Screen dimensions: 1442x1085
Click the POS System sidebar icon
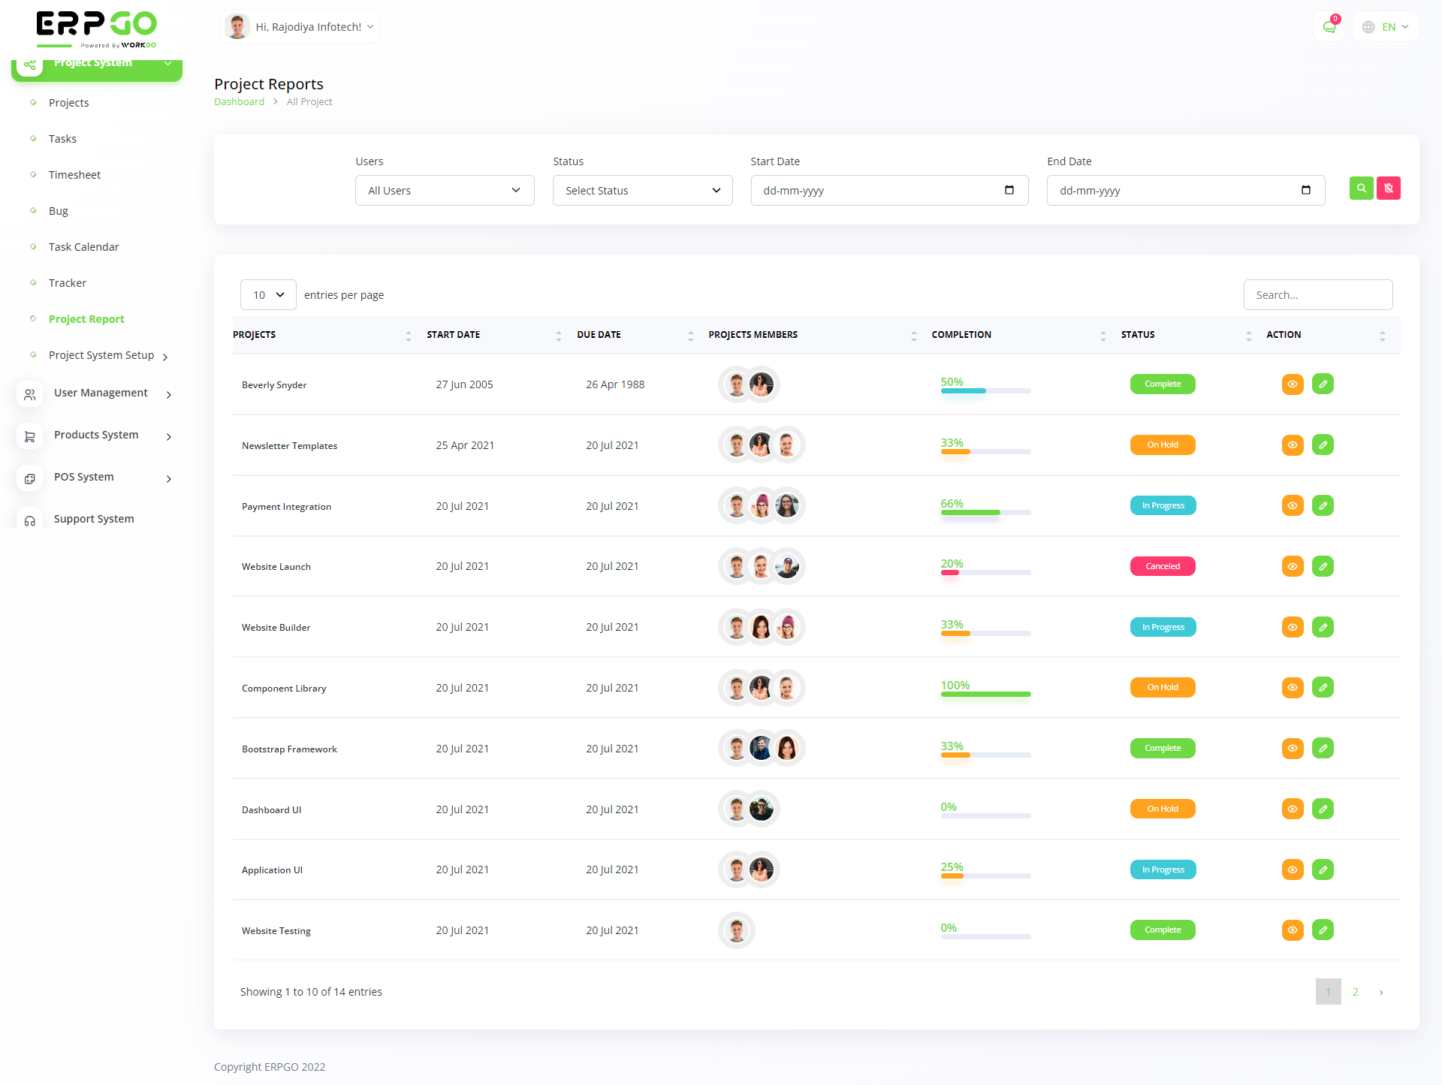pyautogui.click(x=30, y=478)
